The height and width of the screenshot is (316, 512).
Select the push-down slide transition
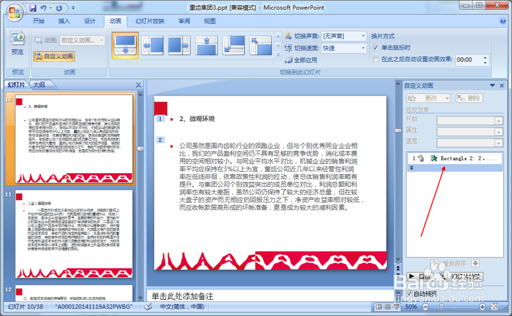click(125, 45)
